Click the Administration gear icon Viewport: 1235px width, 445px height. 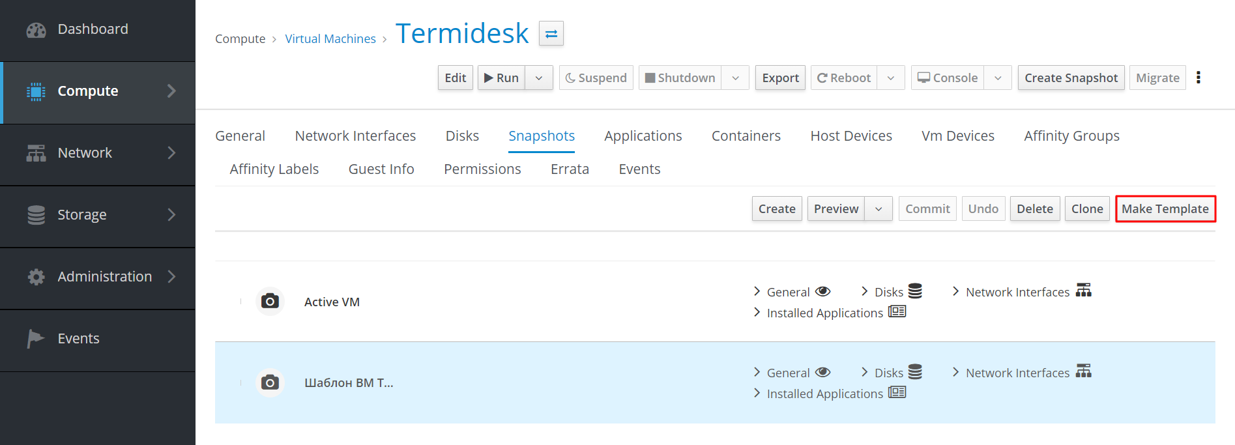tap(36, 277)
